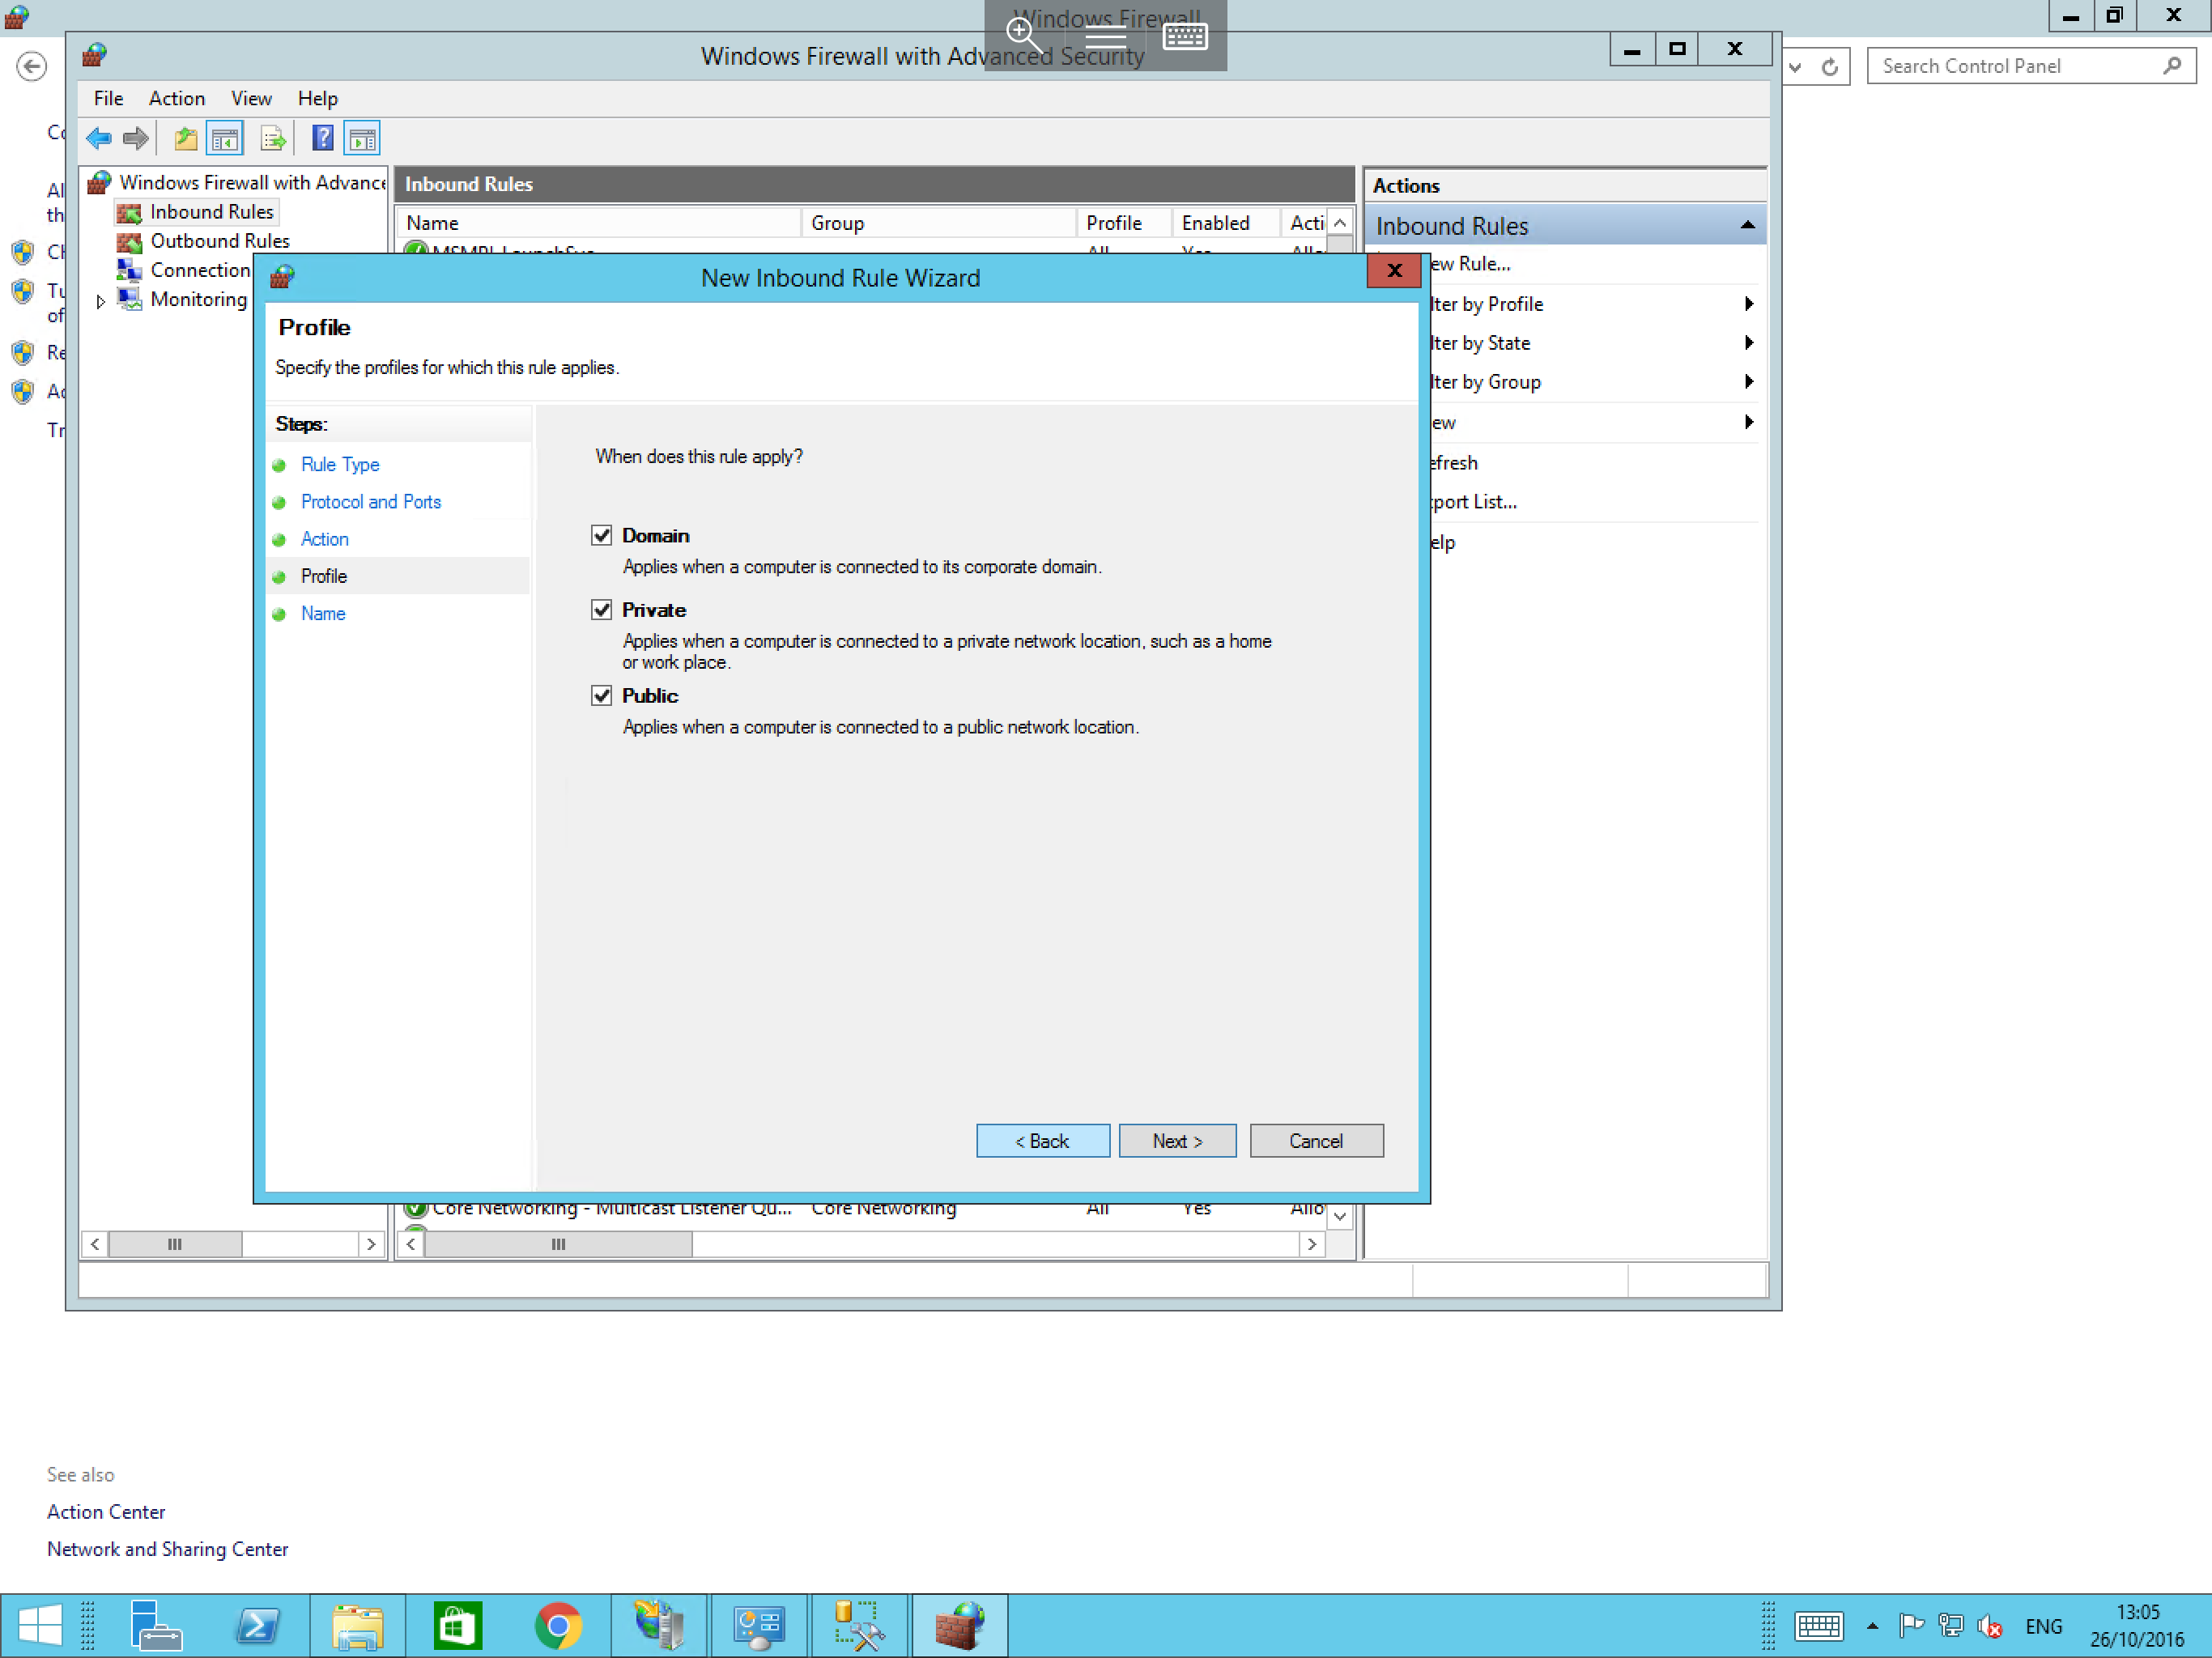Open the File menu
This screenshot has height=1658, width=2212.
[108, 98]
